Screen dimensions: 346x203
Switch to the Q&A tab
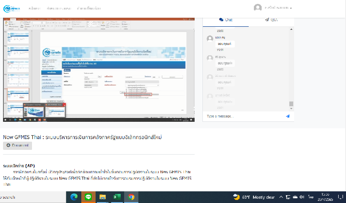(272, 20)
